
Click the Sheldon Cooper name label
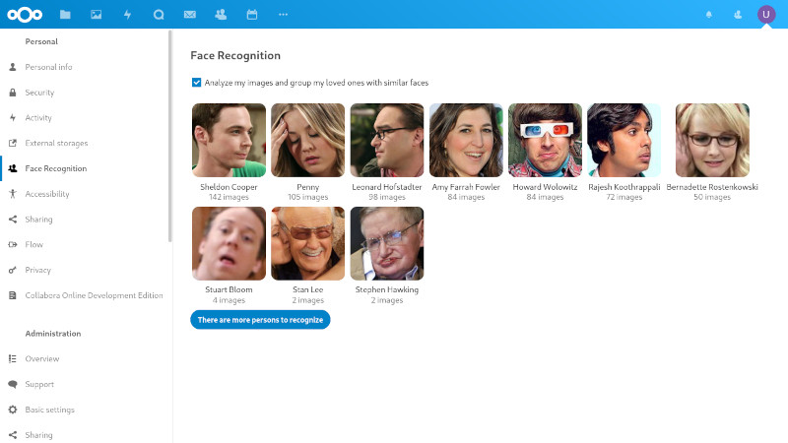[x=229, y=187]
